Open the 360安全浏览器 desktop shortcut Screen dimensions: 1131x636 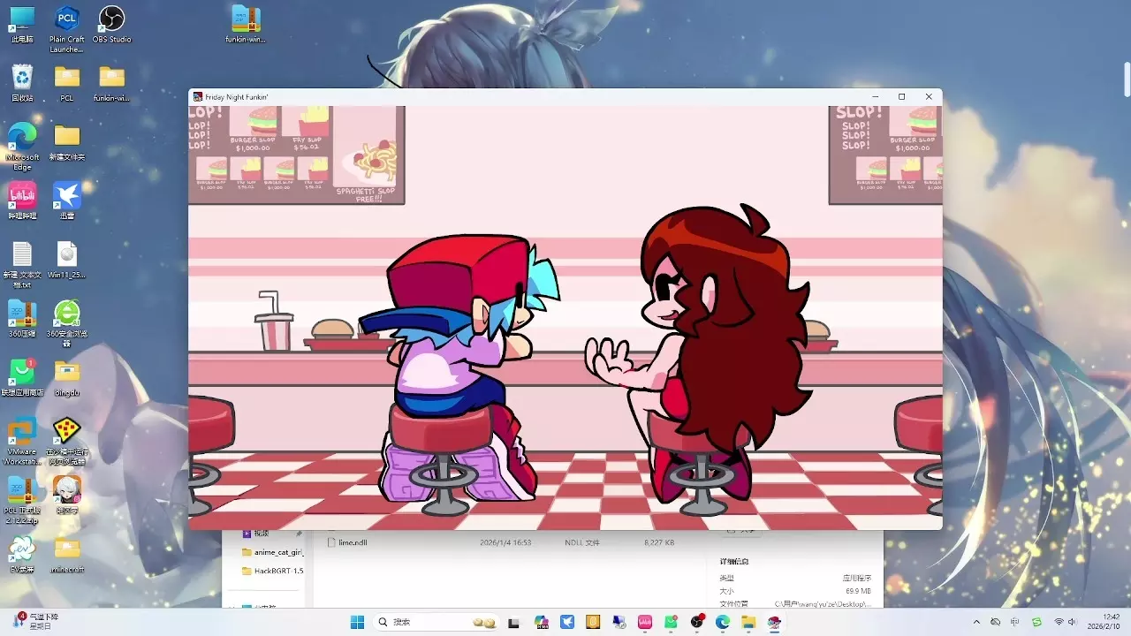click(x=67, y=323)
